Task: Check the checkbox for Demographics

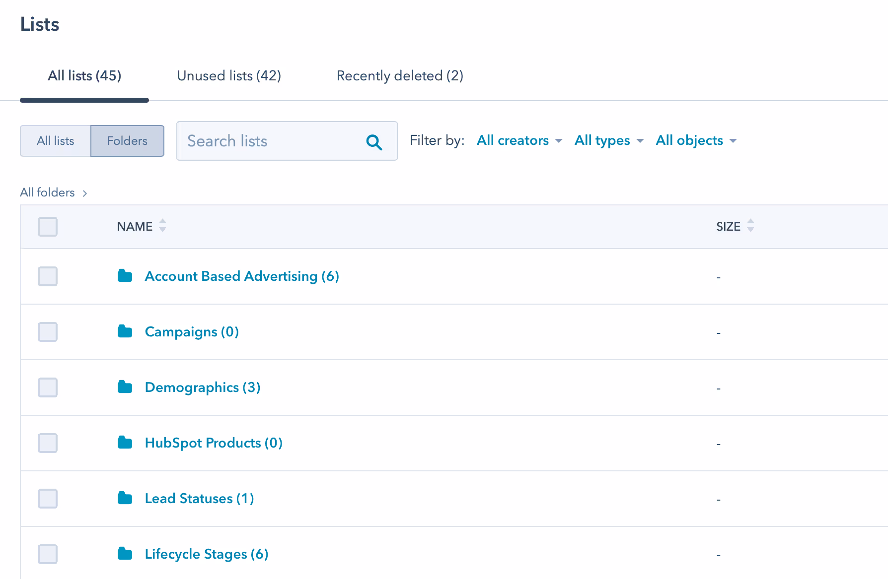Action: coord(47,387)
